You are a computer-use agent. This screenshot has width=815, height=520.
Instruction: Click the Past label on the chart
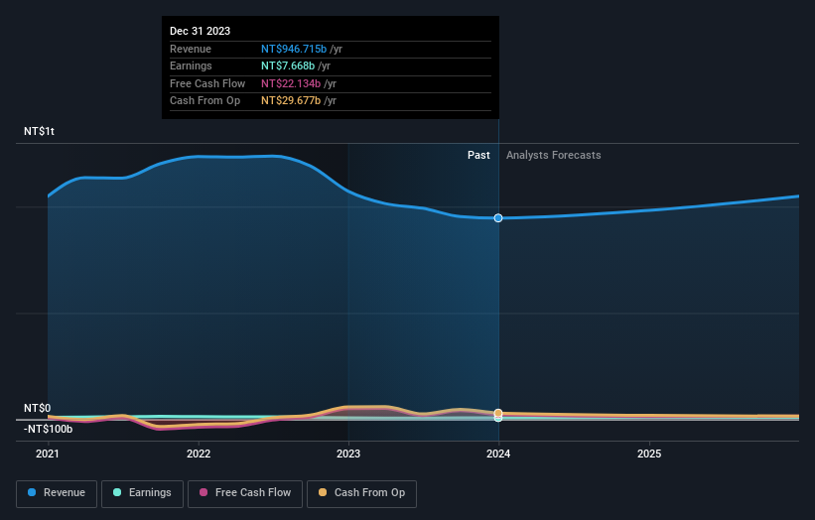[x=478, y=156]
